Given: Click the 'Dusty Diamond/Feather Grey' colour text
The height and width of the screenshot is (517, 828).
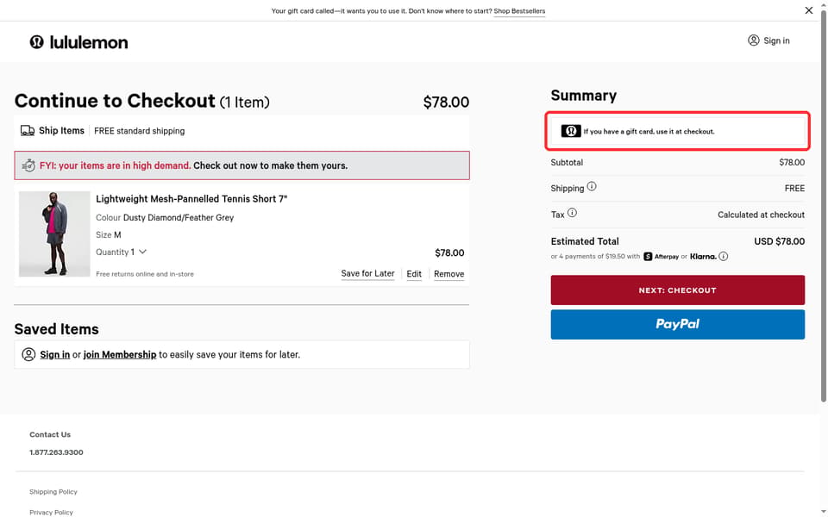Looking at the screenshot, I should click(179, 217).
